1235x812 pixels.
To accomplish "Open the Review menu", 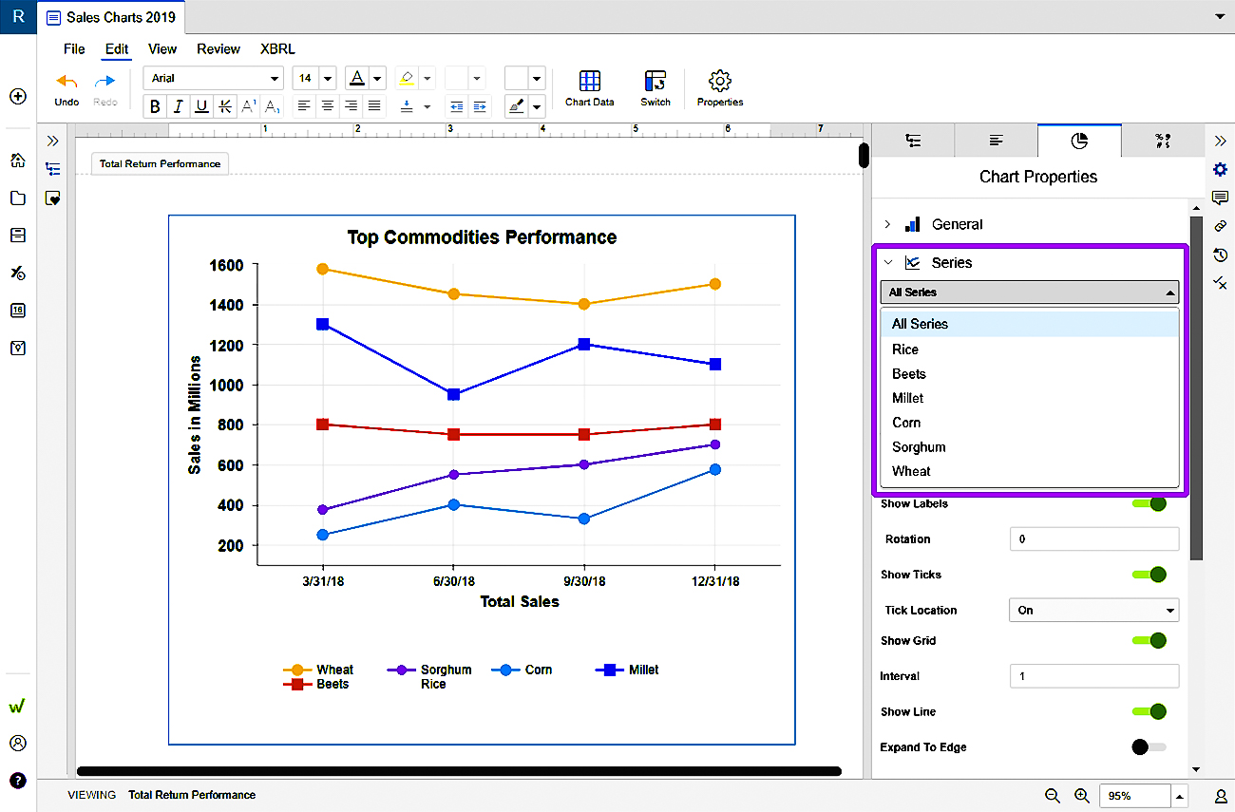I will coord(218,49).
